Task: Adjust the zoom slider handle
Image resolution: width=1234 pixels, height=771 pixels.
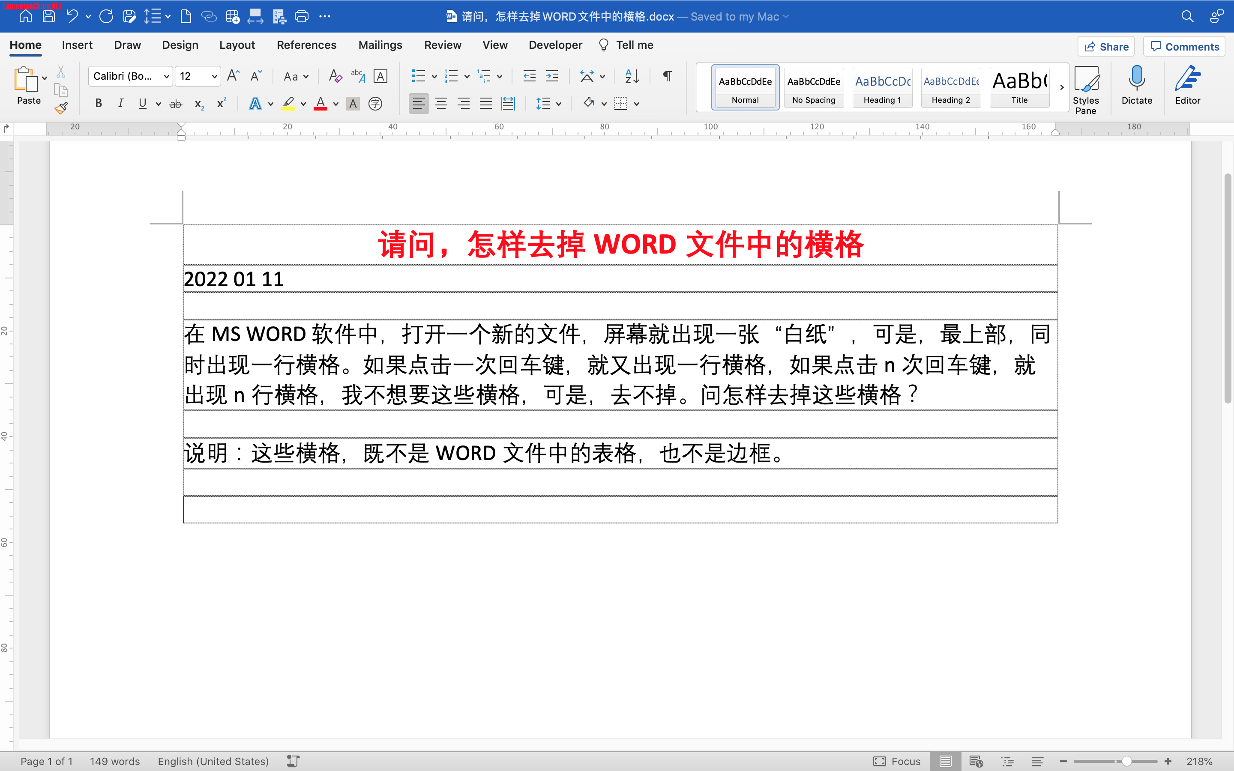Action: coord(1126,761)
